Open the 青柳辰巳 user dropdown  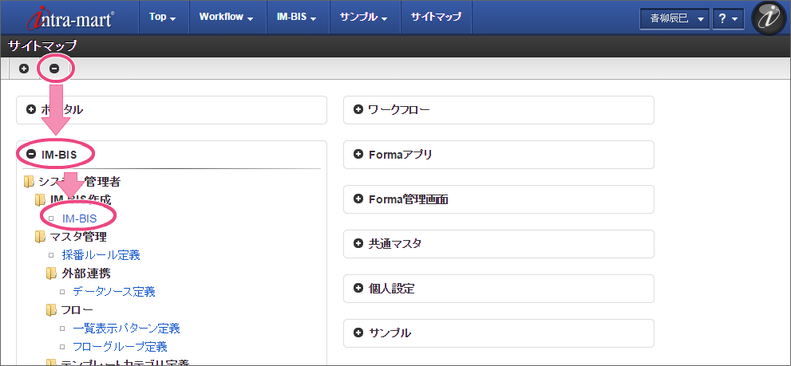[674, 18]
